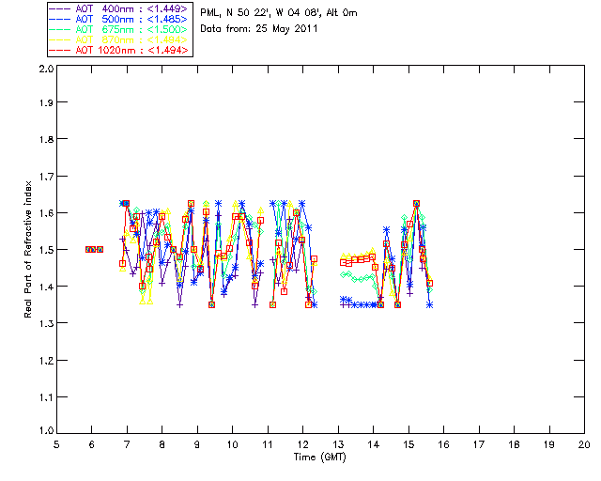Image resolution: width=601 pixels, height=481 pixels.
Task: Click the x-axis tick label 19
Action: coord(549,444)
